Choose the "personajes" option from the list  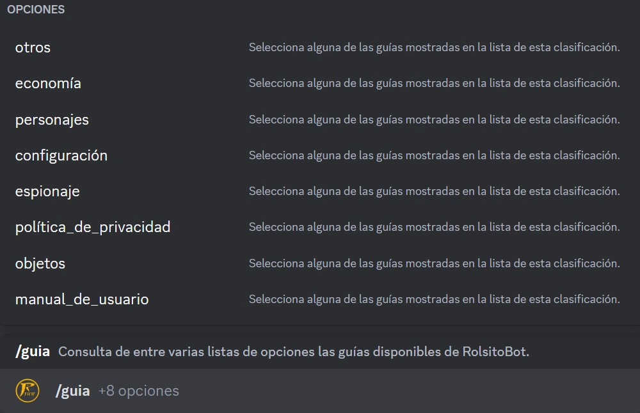click(x=52, y=119)
